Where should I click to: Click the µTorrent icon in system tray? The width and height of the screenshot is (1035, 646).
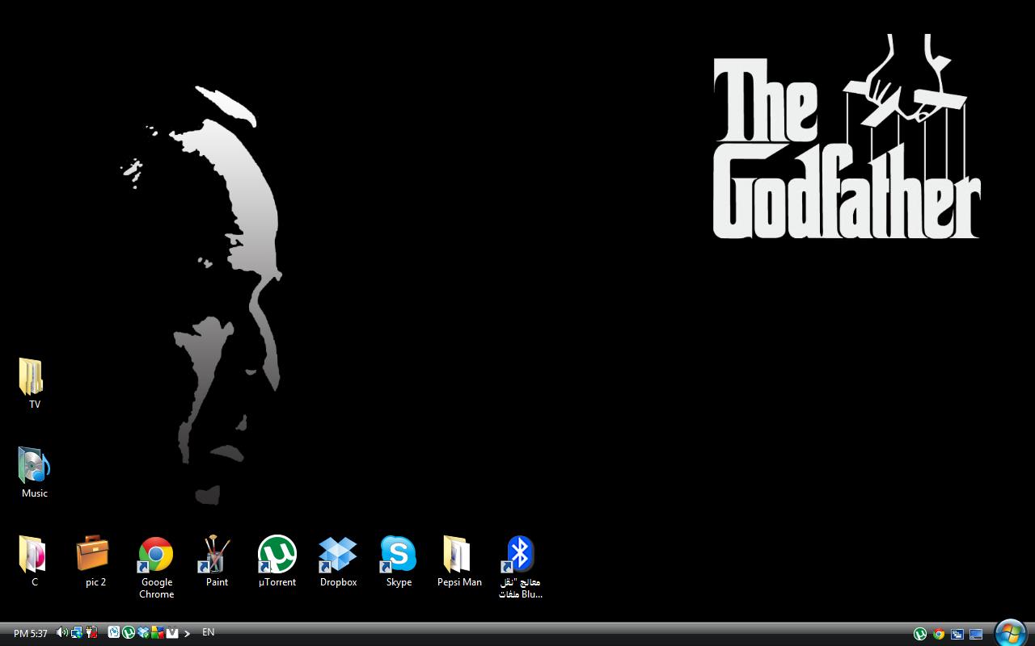(129, 633)
